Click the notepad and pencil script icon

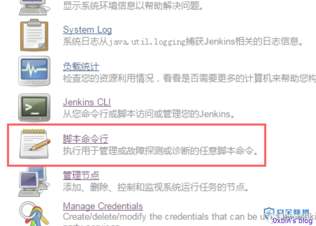pos(35,144)
